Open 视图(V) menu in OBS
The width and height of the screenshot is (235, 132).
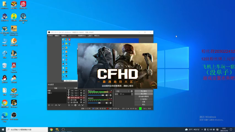64,36
